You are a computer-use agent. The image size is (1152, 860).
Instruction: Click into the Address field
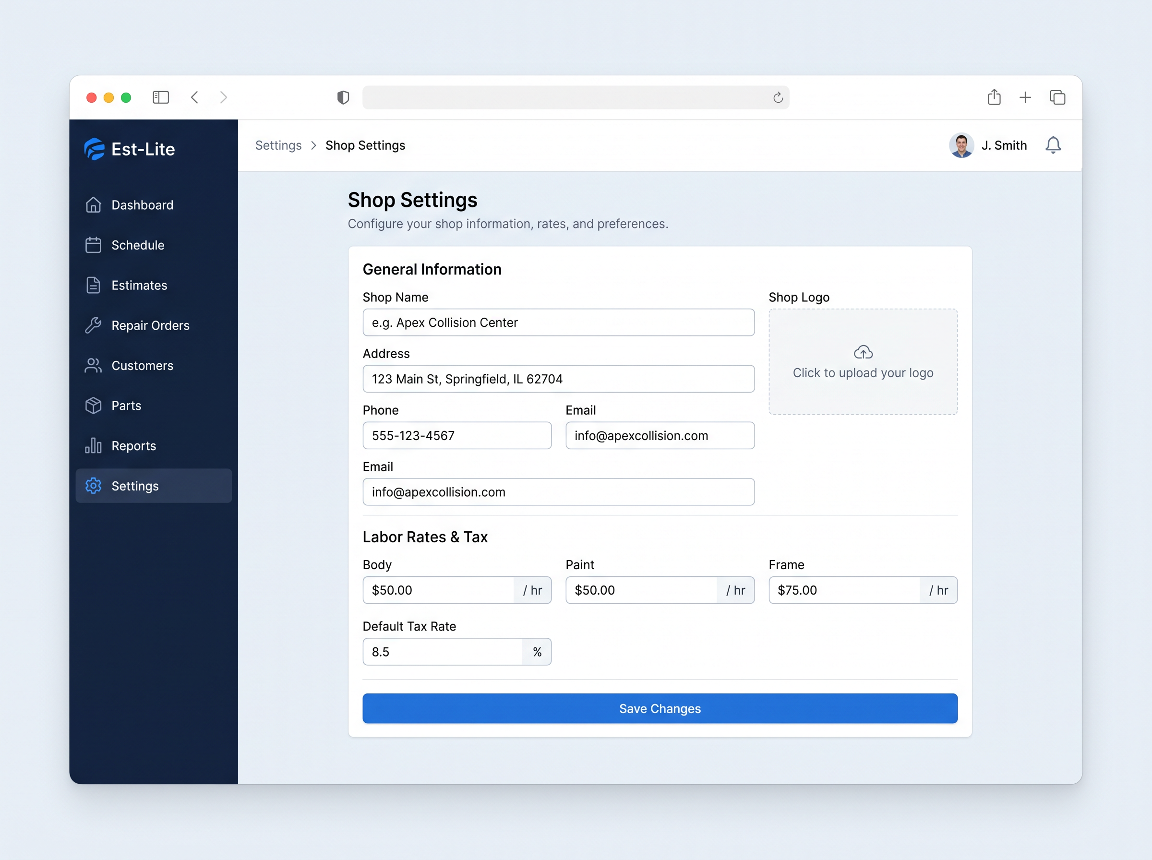pyautogui.click(x=559, y=379)
